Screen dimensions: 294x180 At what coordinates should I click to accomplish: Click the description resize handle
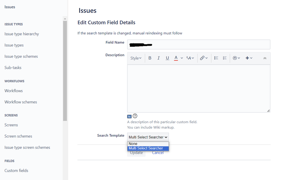pos(268,111)
